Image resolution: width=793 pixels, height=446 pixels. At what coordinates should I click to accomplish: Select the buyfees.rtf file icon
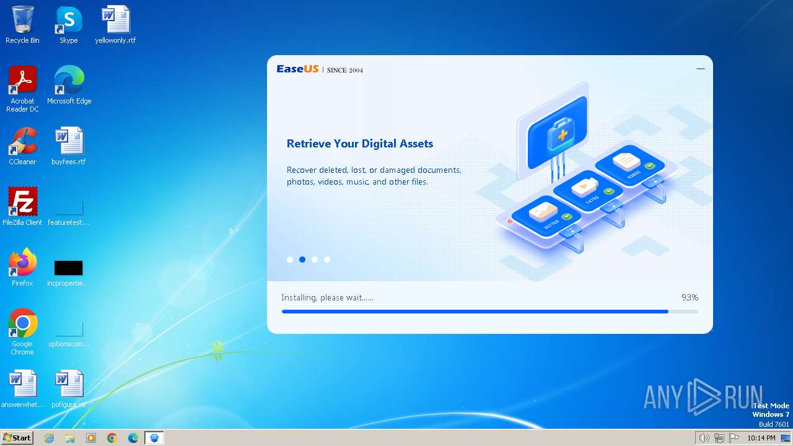tap(69, 146)
